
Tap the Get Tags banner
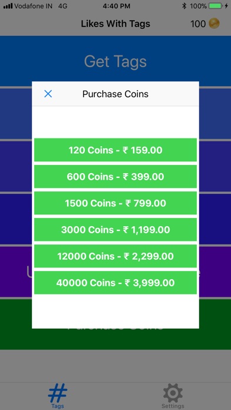115,61
